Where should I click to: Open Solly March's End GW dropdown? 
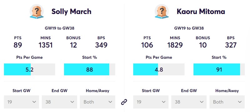click(x=59, y=102)
